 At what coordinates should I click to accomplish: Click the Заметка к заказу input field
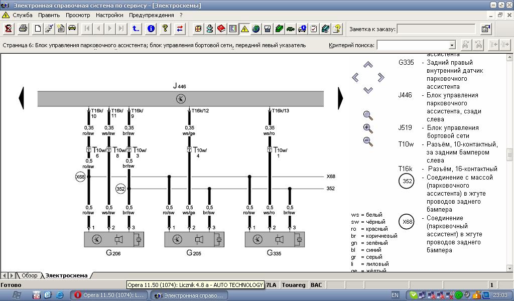(436, 29)
